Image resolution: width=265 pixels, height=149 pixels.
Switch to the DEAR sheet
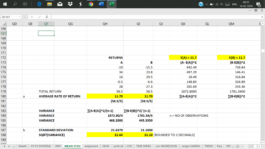[106, 146]
